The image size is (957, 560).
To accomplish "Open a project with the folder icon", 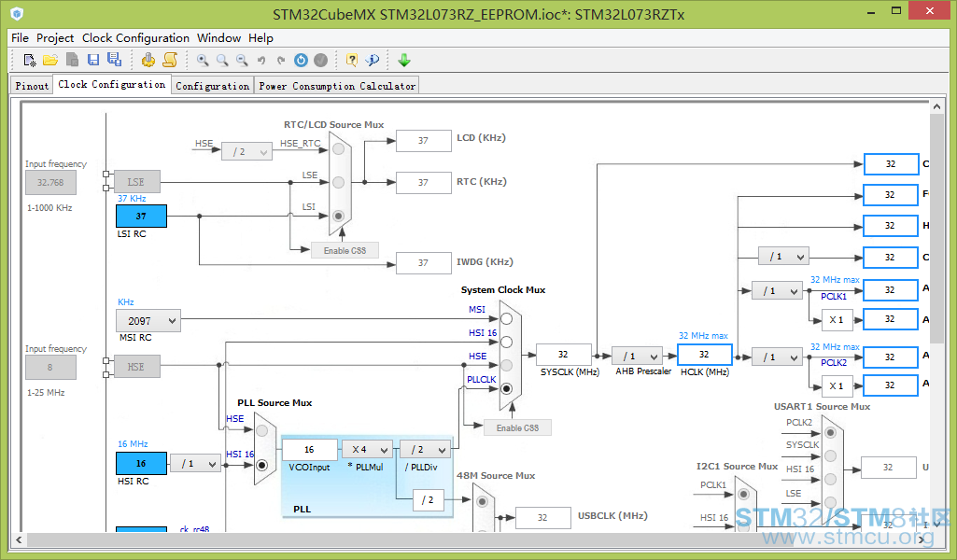I will coord(50,60).
